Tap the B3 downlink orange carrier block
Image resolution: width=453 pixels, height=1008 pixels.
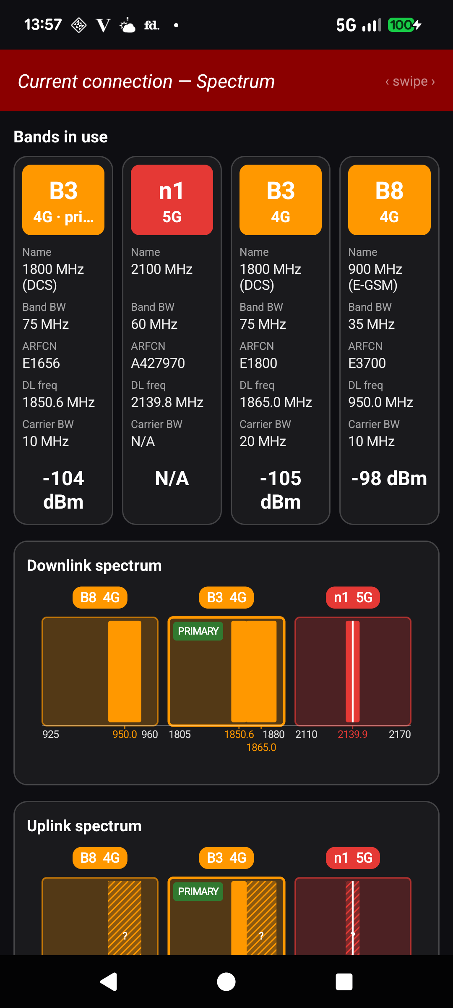click(x=254, y=671)
